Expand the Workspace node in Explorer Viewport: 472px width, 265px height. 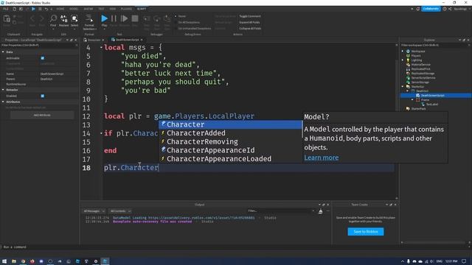[x=403, y=52]
